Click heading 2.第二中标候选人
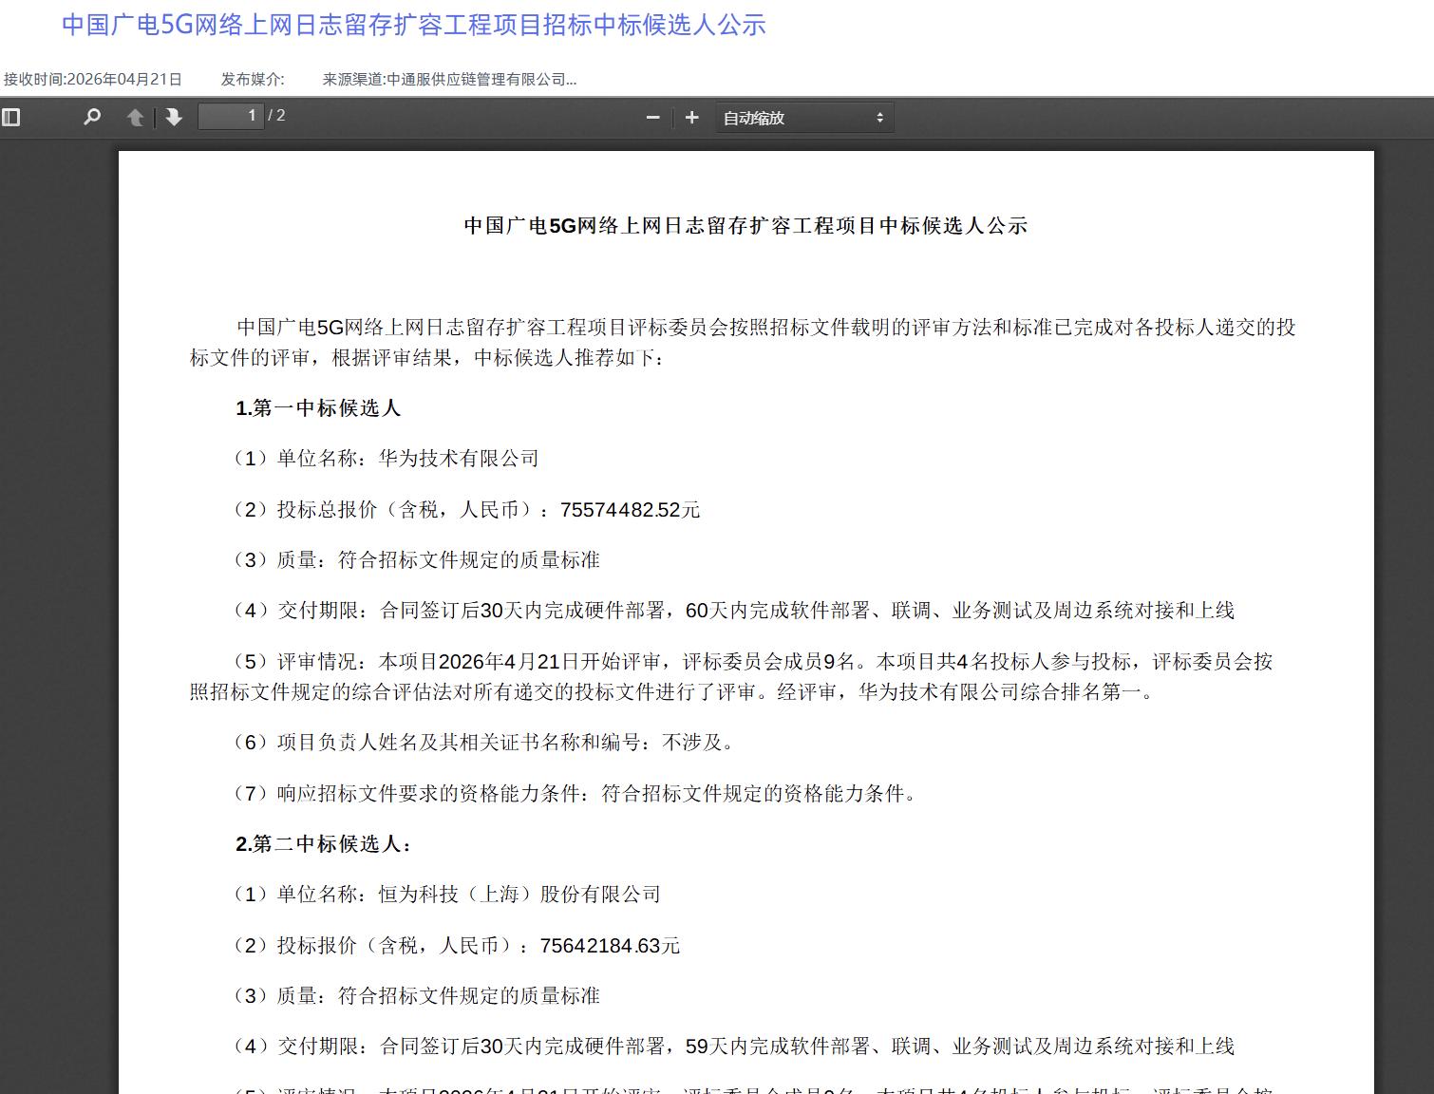1434x1094 pixels. tap(325, 844)
